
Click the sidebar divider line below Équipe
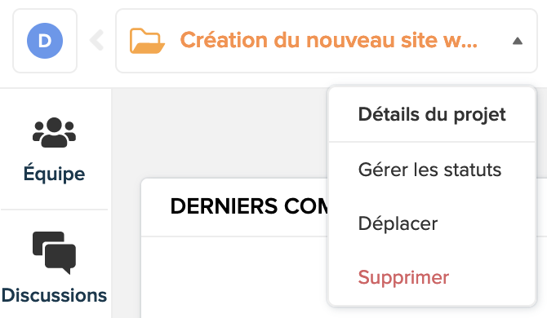click(54, 210)
